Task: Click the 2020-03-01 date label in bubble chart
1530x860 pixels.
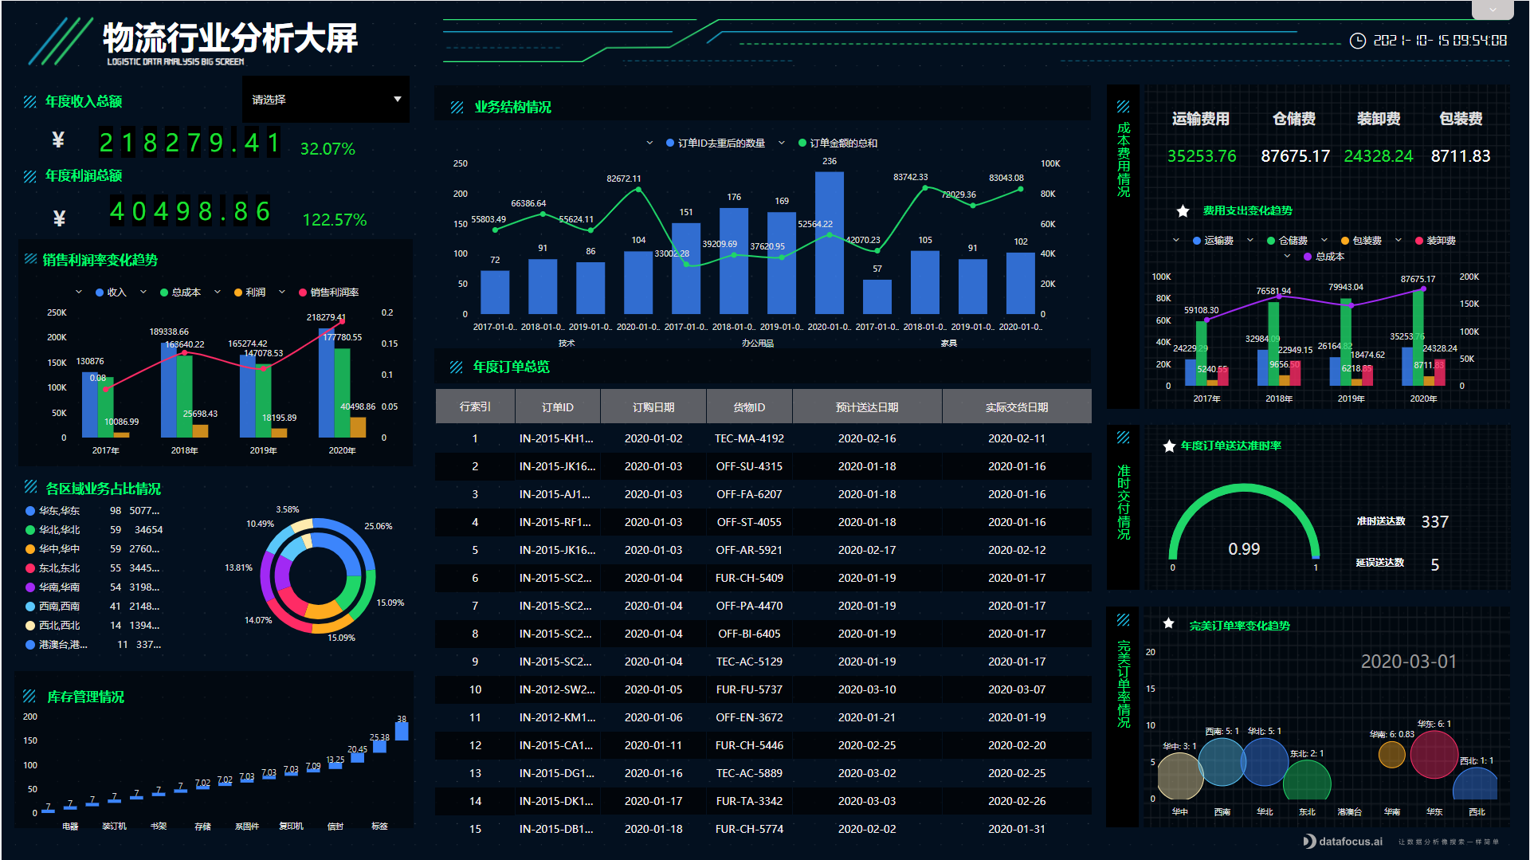Action: tap(1408, 662)
